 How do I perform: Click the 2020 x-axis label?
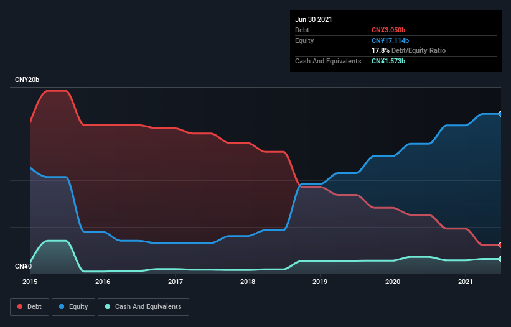[x=393, y=282]
